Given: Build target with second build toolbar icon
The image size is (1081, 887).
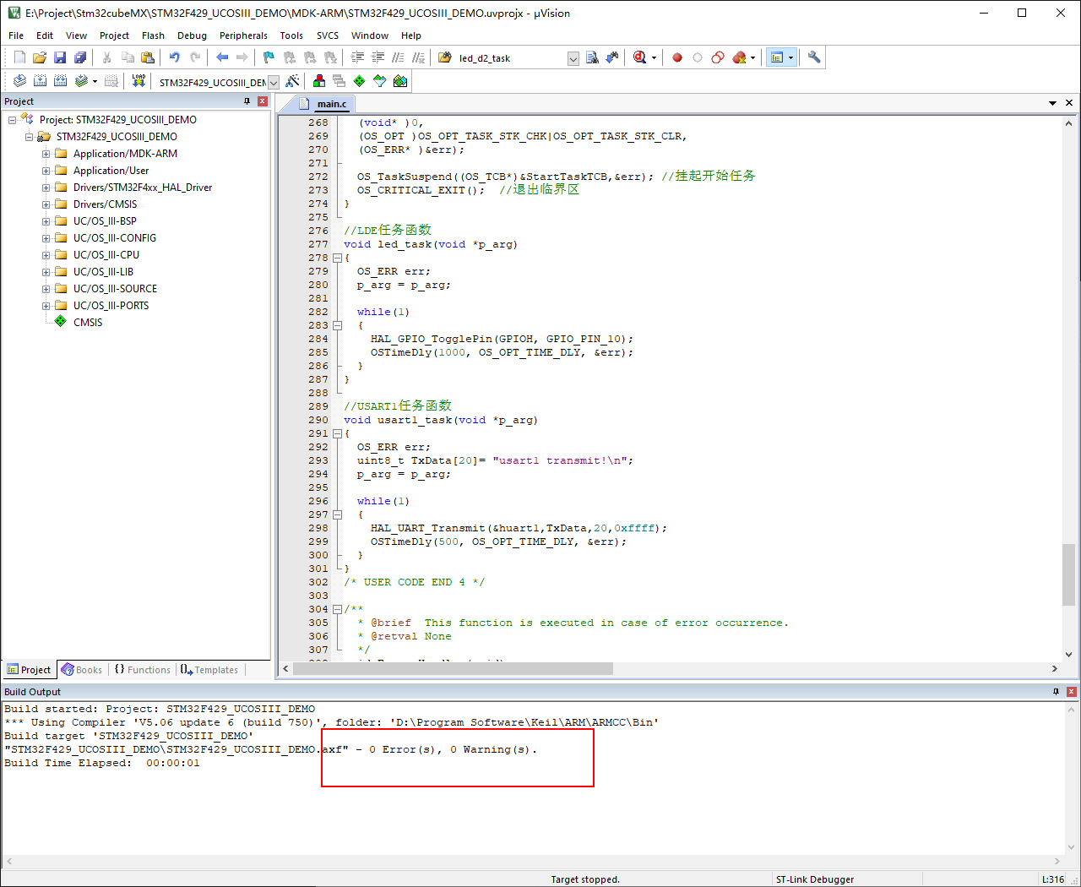Looking at the screenshot, I should (x=40, y=81).
